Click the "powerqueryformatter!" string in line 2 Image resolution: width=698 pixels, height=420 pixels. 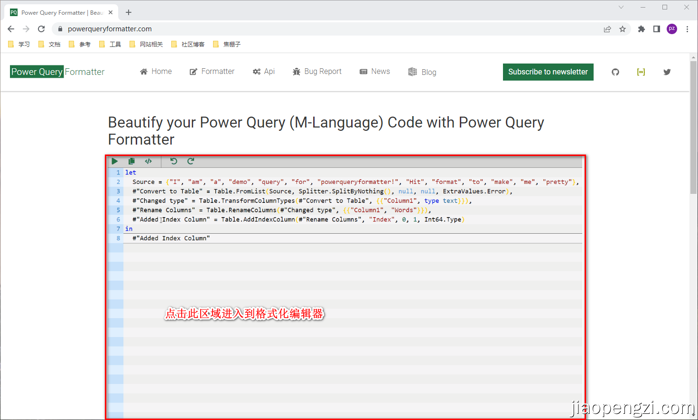click(x=358, y=182)
